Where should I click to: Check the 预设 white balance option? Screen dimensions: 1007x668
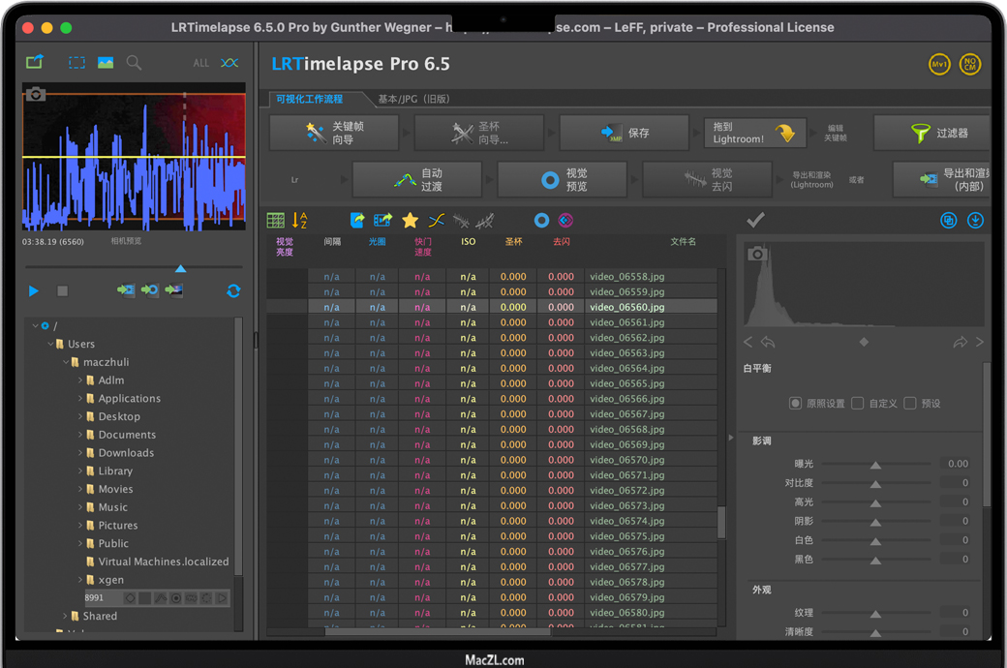[910, 403]
